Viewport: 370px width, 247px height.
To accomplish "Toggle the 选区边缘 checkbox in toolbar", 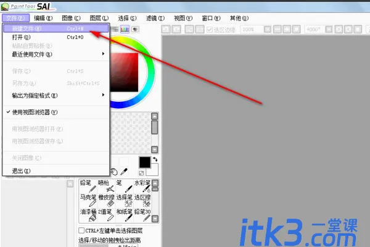I will tap(210, 29).
